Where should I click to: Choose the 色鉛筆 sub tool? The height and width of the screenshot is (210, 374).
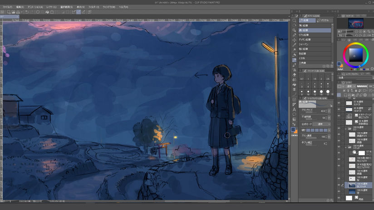pyautogui.click(x=315, y=53)
